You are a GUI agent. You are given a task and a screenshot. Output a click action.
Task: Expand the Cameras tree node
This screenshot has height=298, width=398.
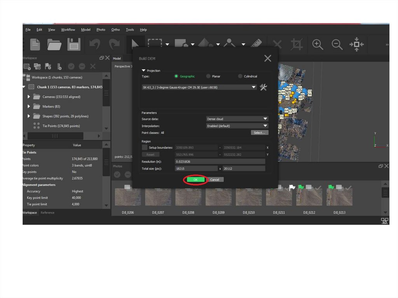[x=29, y=97]
